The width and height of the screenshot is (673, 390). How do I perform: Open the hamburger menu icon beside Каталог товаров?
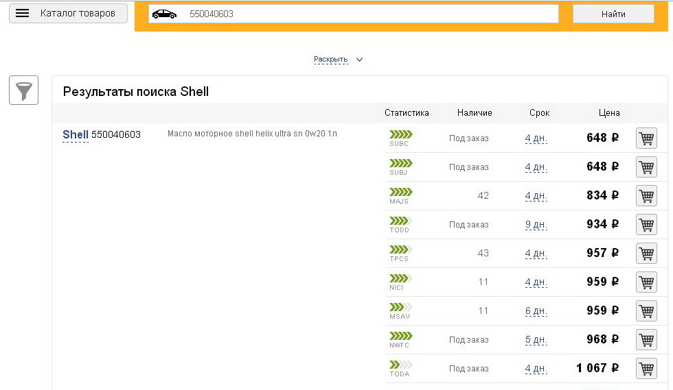[22, 13]
